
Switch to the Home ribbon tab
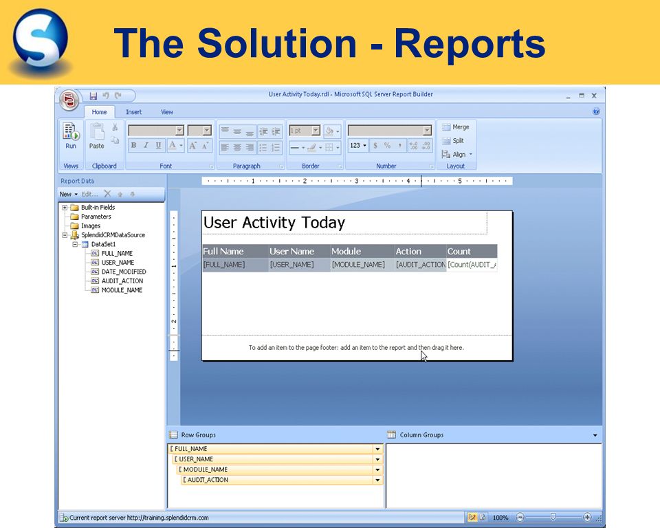99,112
